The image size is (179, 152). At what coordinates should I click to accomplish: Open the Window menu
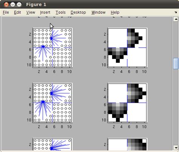coord(99,12)
